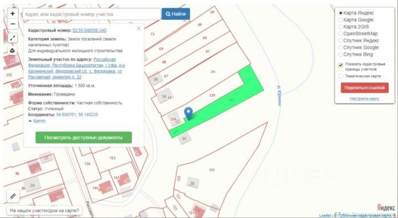This screenshot has width=398, height=218.
Task: Click the Найти search button
Action: (176, 14)
